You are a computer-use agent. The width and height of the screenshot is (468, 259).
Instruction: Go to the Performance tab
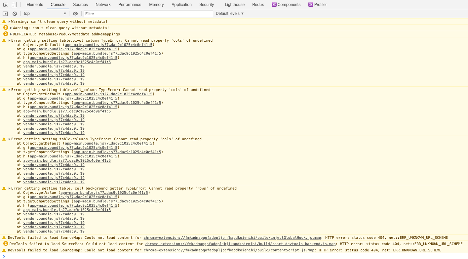click(x=130, y=5)
